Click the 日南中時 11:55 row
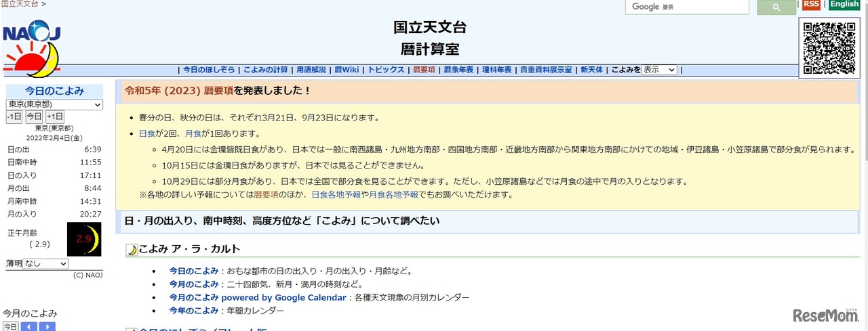 tap(54, 162)
